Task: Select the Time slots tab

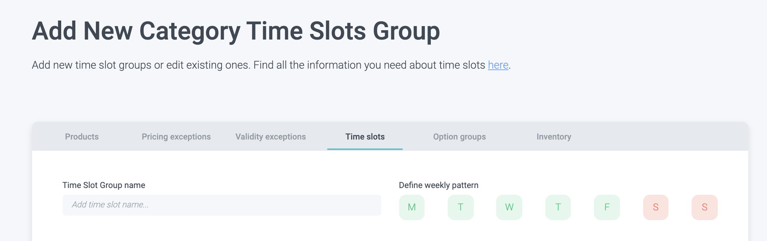Action: (x=365, y=137)
